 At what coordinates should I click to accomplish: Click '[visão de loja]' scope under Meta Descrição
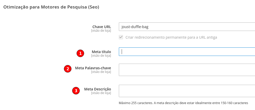[101, 93]
